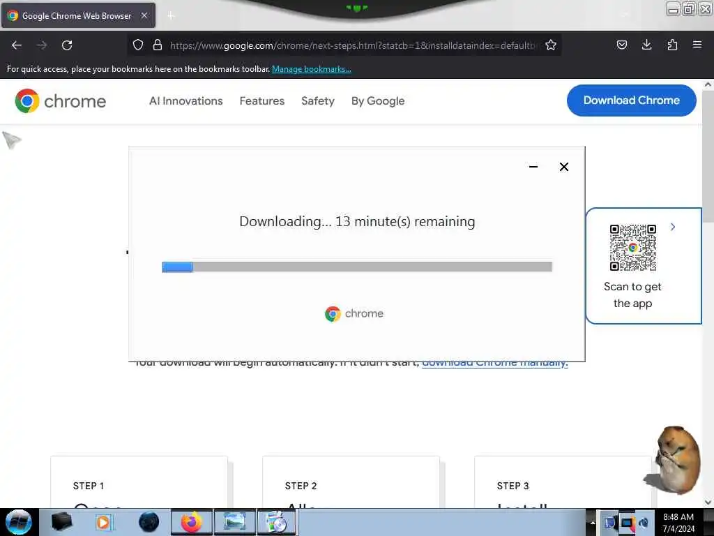This screenshot has width=714, height=536.
Task: Click the green drop-down handle at screen top
Action: pyautogui.click(x=357, y=7)
